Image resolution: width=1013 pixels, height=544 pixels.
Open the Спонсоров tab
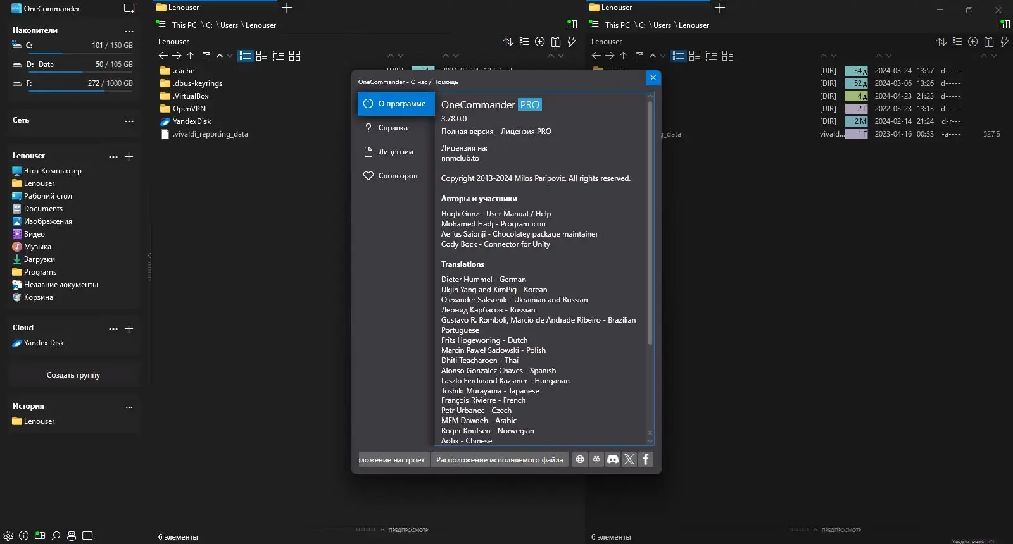(x=396, y=176)
